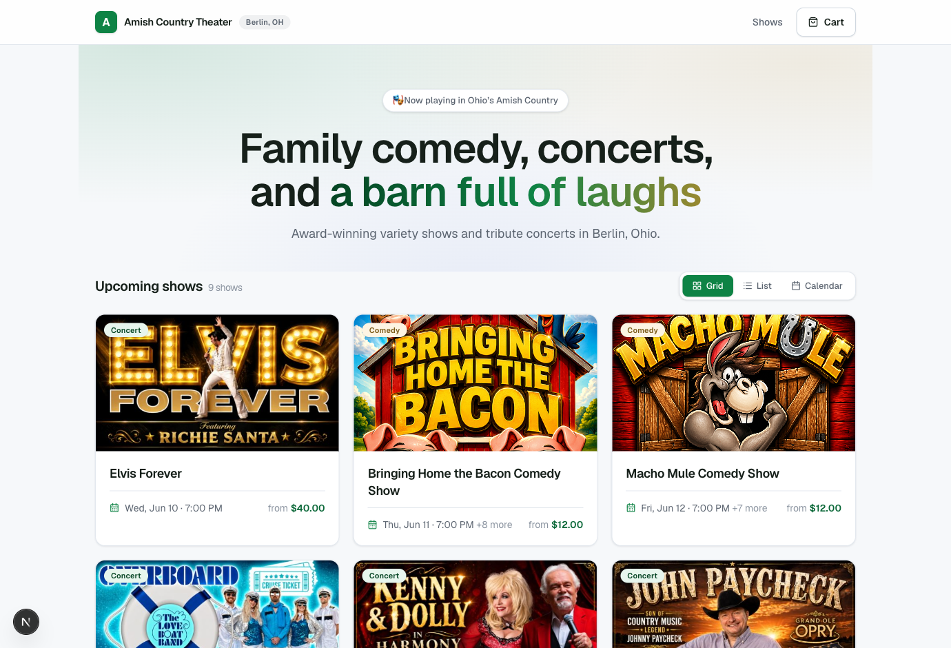
Task: Click 'Now playing in Ohio's Amish Country' pill
Action: pos(475,101)
